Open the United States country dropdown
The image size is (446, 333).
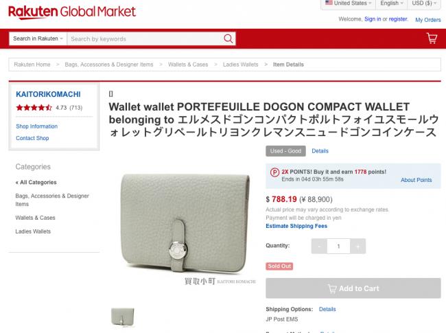tap(349, 3)
